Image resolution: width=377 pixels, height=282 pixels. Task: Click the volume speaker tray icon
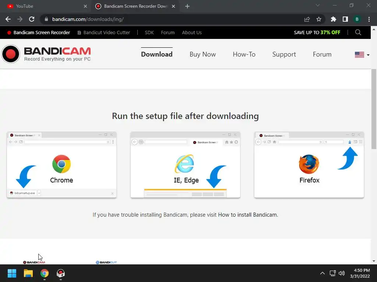click(x=341, y=273)
